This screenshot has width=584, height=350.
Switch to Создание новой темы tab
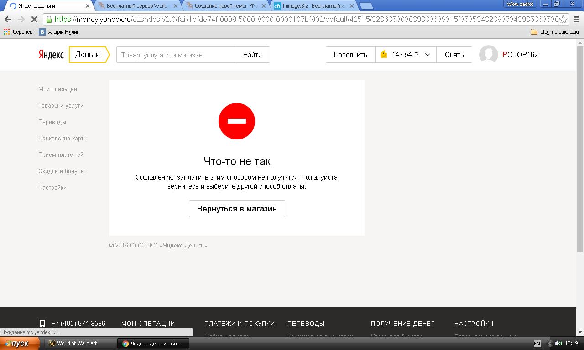227,5
